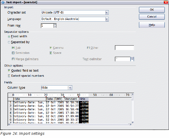
Task: Click +0200 in preview row 1
Action: point(84,103)
